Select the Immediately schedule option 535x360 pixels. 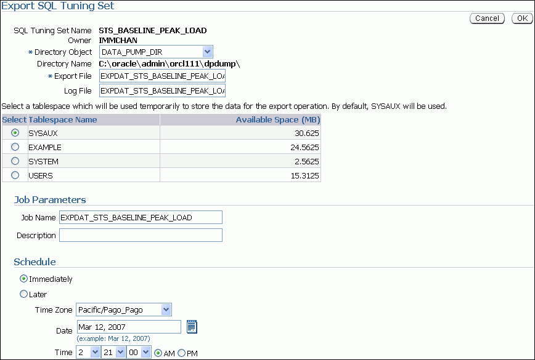click(23, 279)
